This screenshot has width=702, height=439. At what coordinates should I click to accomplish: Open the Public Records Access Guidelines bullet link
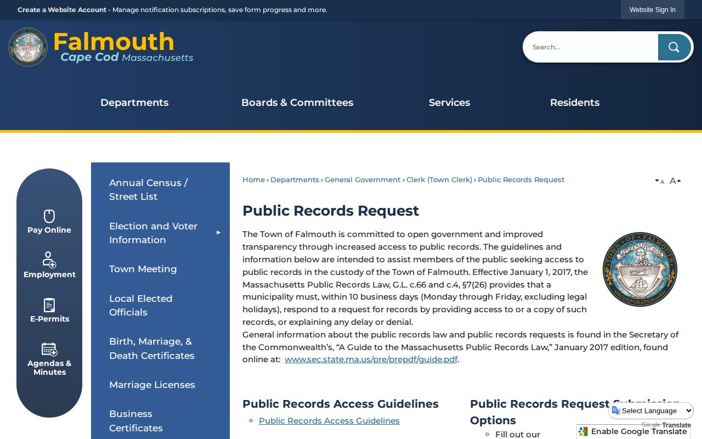[329, 421]
